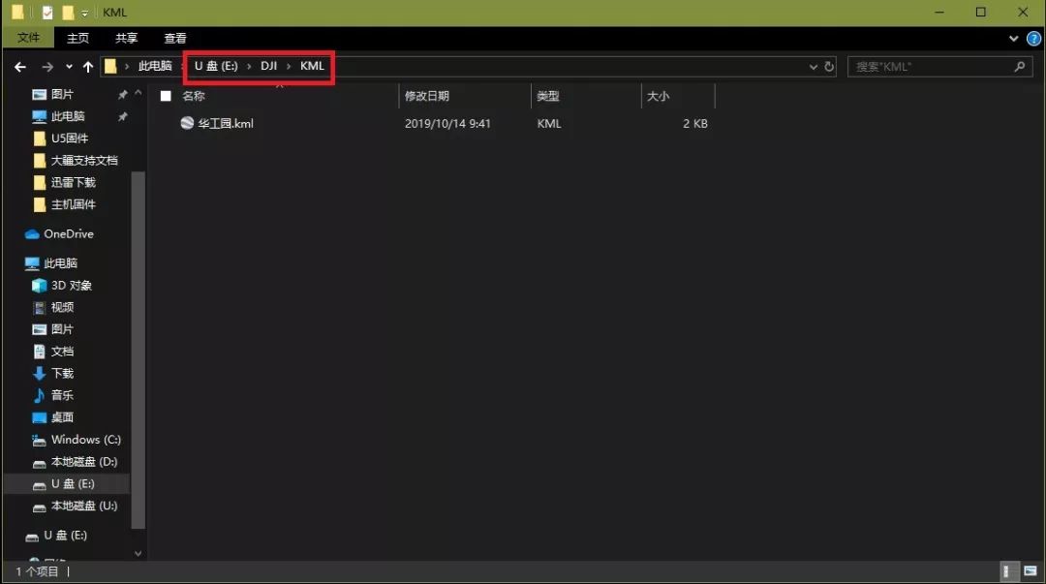Click the back navigation arrow
The image size is (1046, 584).
pyautogui.click(x=19, y=66)
